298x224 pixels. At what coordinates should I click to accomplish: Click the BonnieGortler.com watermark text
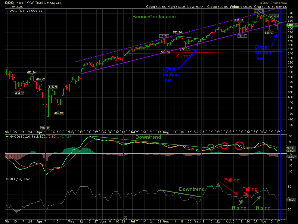[x=154, y=17]
